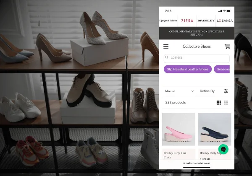252x176 pixels.
Task: Select the Django & Juliette brand tab
Action: pyautogui.click(x=168, y=20)
